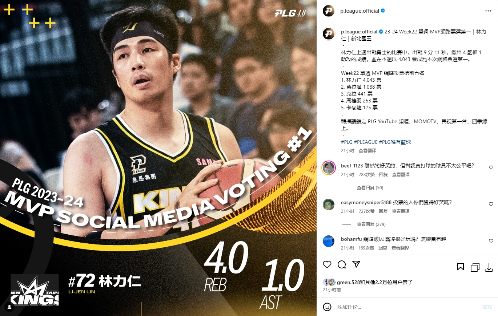Like the post with the heart icon
Viewport: 498px width, 316px height.
pyautogui.click(x=327, y=264)
